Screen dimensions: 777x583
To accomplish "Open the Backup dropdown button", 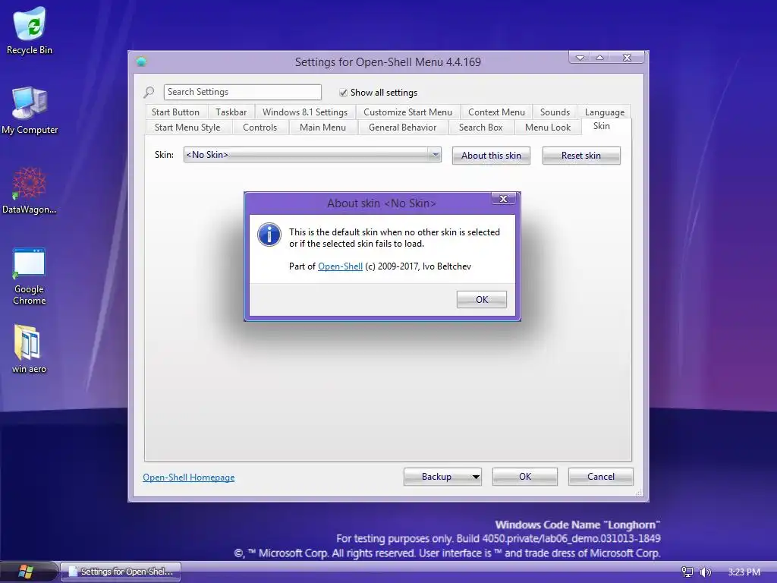I will 442,477.
